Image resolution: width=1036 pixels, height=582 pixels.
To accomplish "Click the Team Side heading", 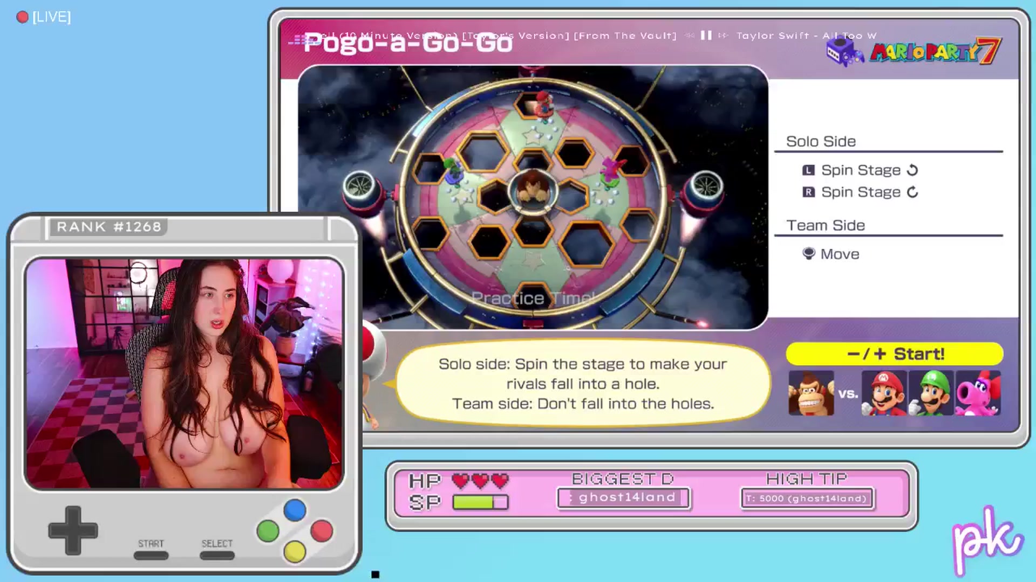I will pos(826,225).
